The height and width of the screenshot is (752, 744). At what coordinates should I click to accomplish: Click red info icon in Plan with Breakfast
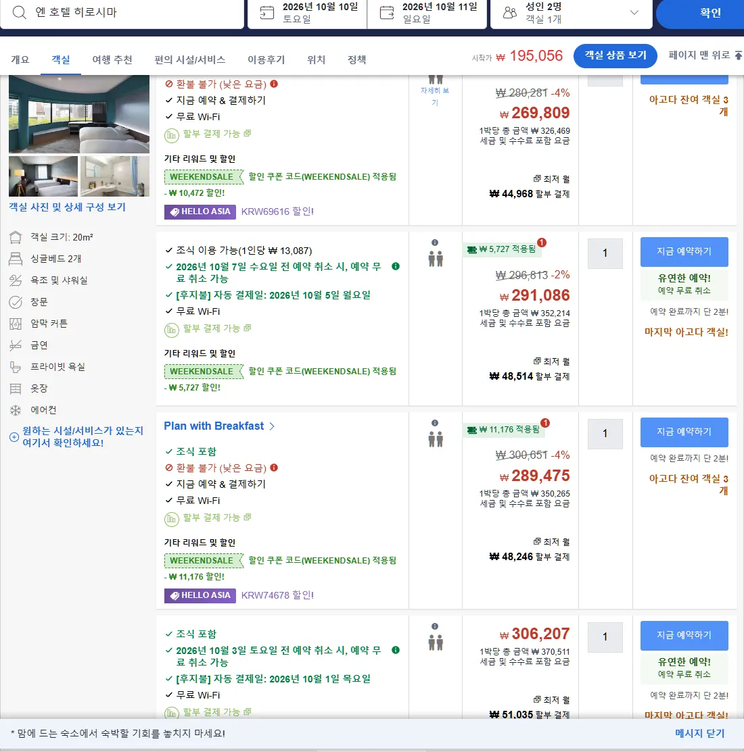(274, 468)
